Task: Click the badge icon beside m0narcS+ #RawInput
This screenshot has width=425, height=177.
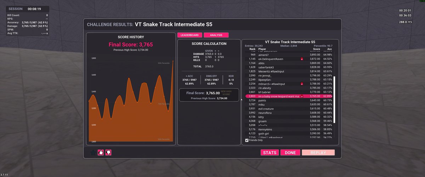Action: pyautogui.click(x=302, y=84)
